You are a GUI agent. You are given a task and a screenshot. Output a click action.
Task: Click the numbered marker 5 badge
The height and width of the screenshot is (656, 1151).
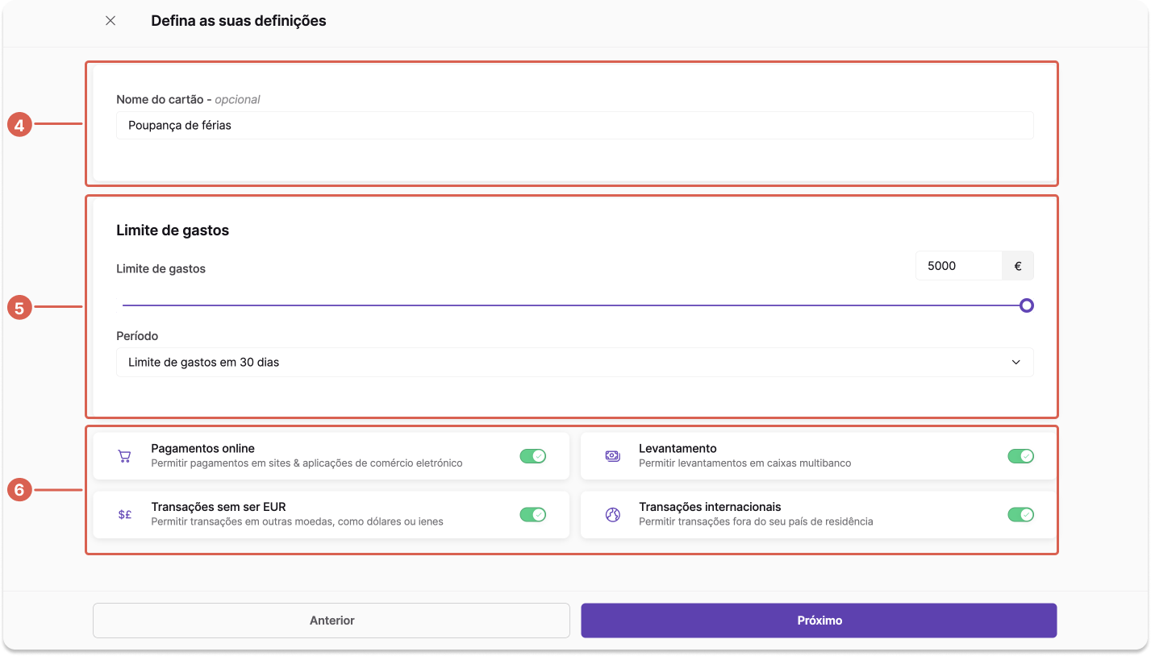[19, 307]
